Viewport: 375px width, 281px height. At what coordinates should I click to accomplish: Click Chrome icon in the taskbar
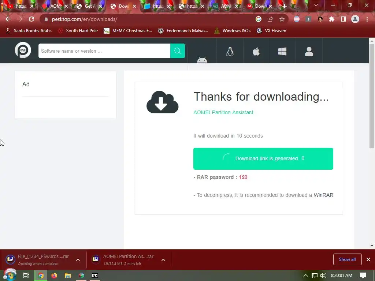pos(41,276)
